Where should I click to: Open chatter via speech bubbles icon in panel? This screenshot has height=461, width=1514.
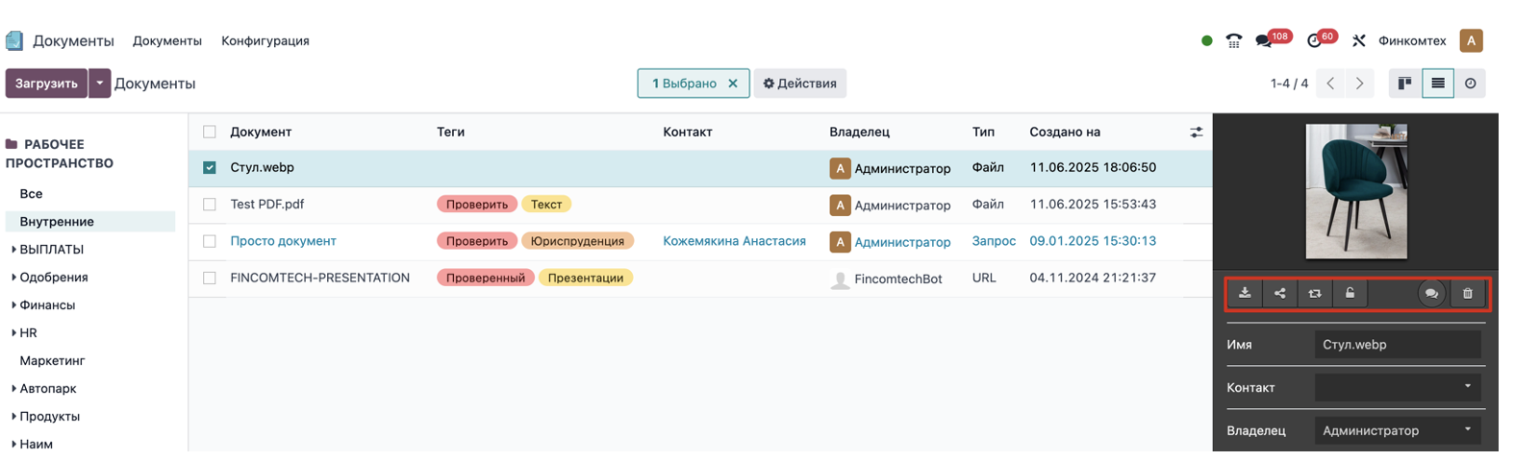pos(1431,294)
